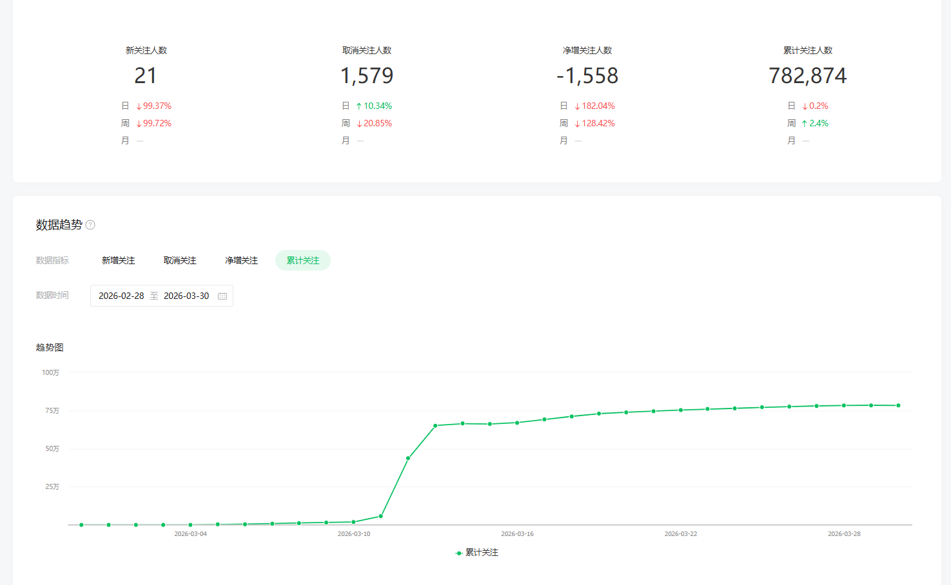Switch to the 新增关注 metric tab
Image resolution: width=951 pixels, height=585 pixels.
click(118, 260)
